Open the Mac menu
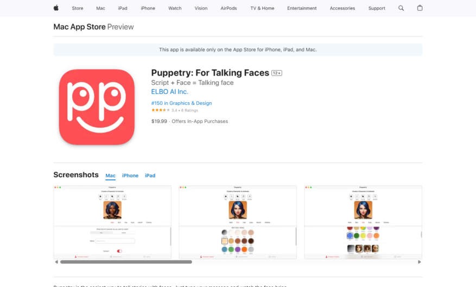This screenshot has height=287, width=476. click(100, 8)
